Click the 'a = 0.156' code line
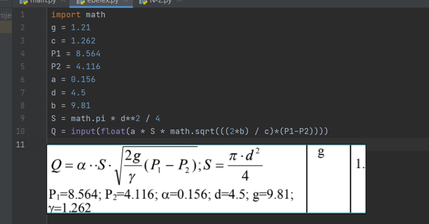Viewport: 429px width, 224px height. click(x=73, y=80)
